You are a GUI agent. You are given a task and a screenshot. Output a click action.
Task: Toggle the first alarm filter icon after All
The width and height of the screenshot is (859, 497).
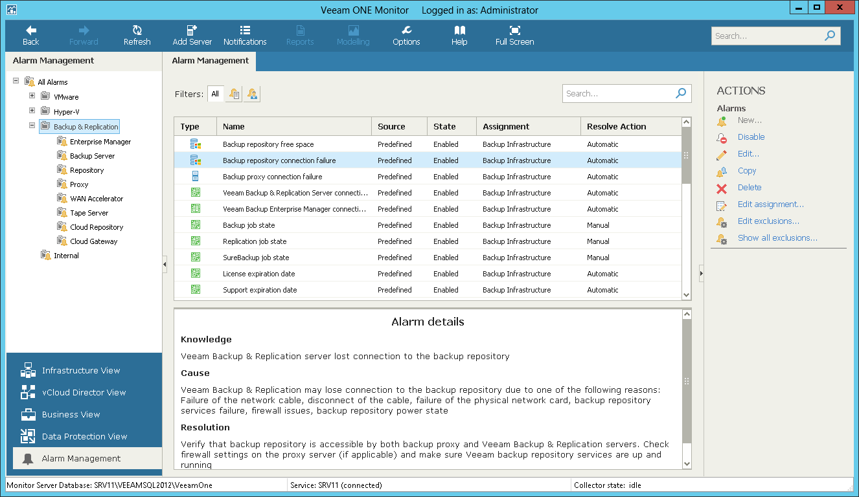tap(235, 94)
